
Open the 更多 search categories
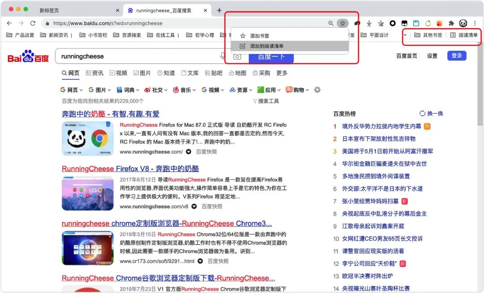tap(282, 73)
